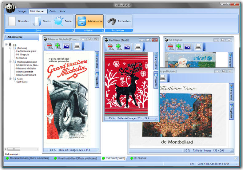The image size is (243, 170).
Task: Zoom out in the M. Chapuis window
Action: [x=171, y=47]
